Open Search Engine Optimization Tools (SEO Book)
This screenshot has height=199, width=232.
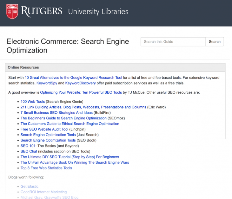[x=48, y=140]
